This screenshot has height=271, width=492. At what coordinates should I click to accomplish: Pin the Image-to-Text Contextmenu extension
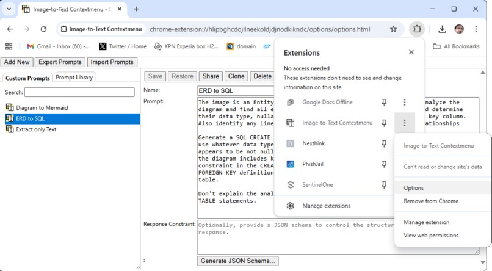[x=384, y=123]
